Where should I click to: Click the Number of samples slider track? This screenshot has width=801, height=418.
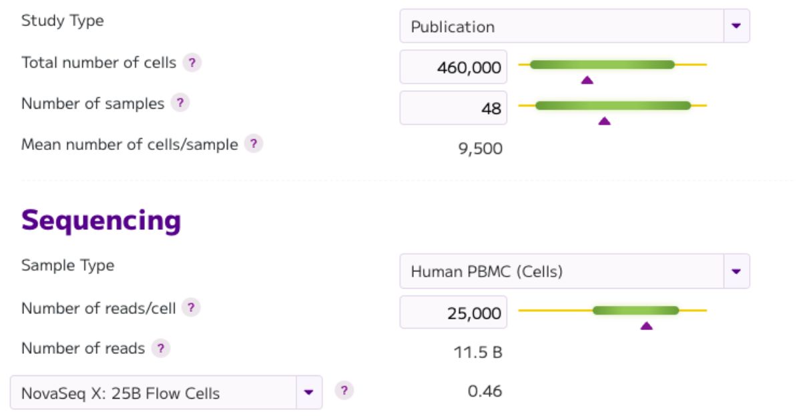click(614, 105)
